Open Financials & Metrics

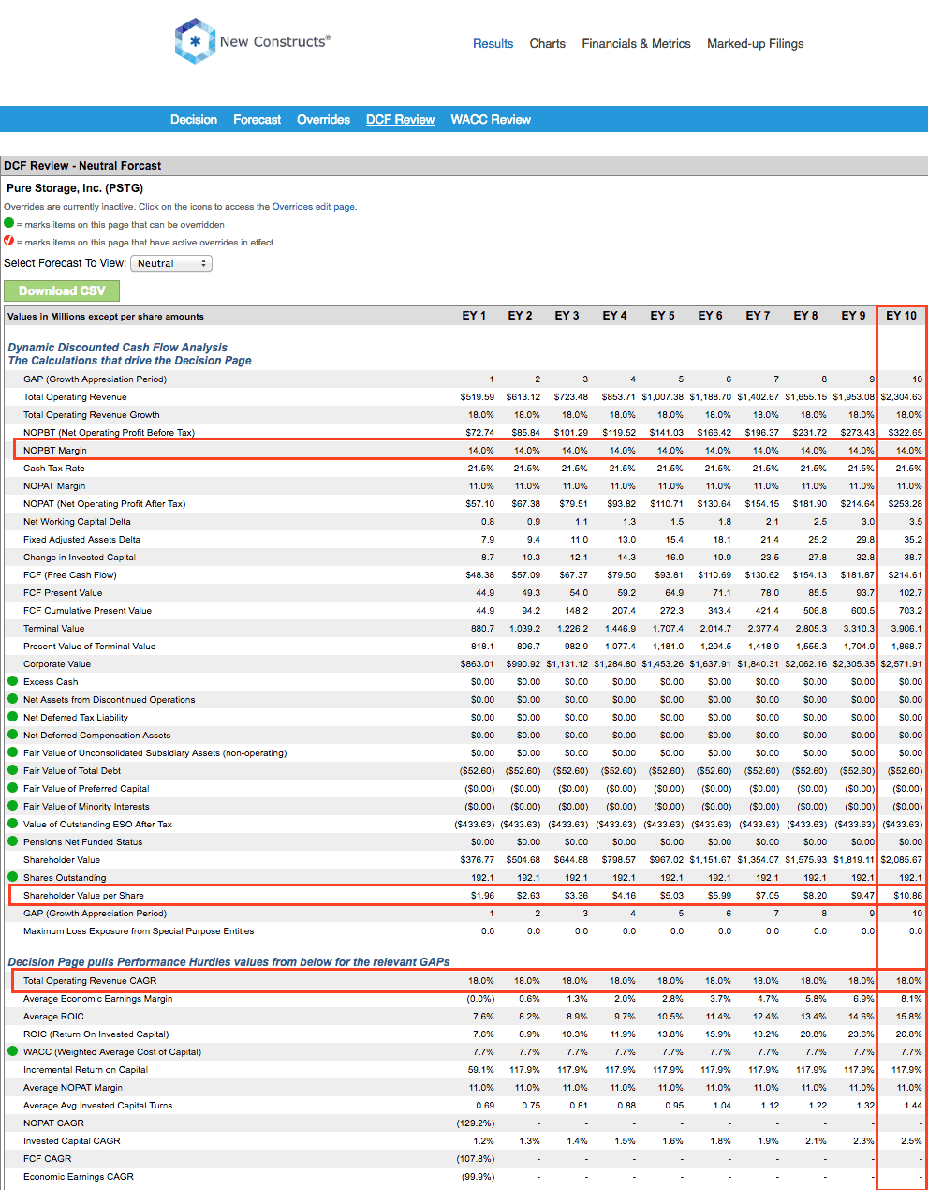(x=636, y=43)
